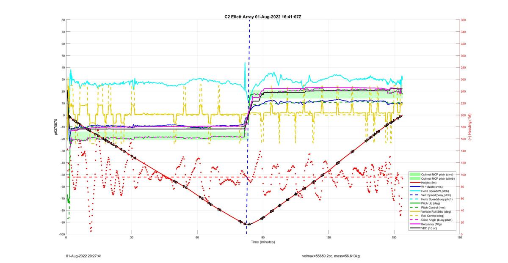Click the right heading axis tick label '360'

tap(464, 20)
